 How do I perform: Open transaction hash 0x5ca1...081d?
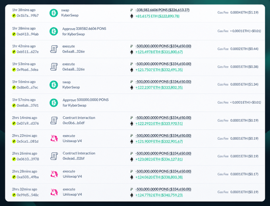click(27, 141)
